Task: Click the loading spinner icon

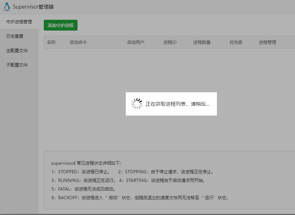Action: [137, 104]
